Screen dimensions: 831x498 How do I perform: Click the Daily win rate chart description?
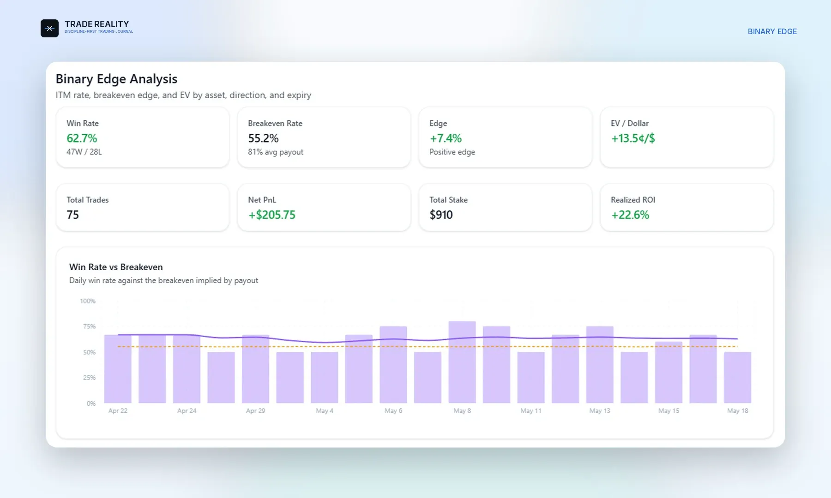click(163, 280)
